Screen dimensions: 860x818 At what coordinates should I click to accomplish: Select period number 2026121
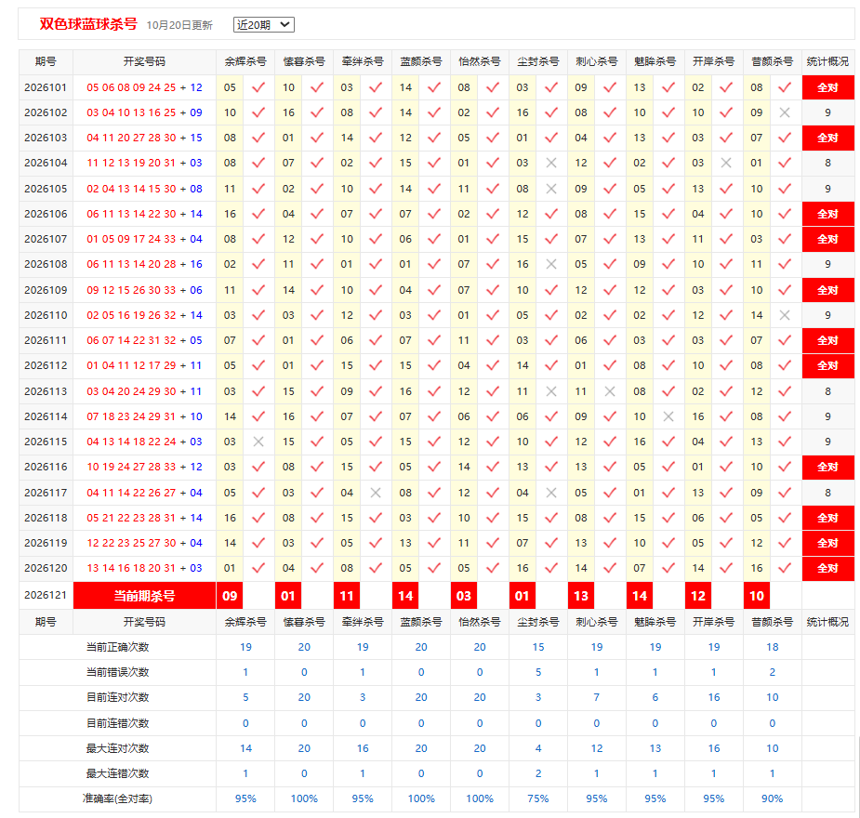pos(46,596)
